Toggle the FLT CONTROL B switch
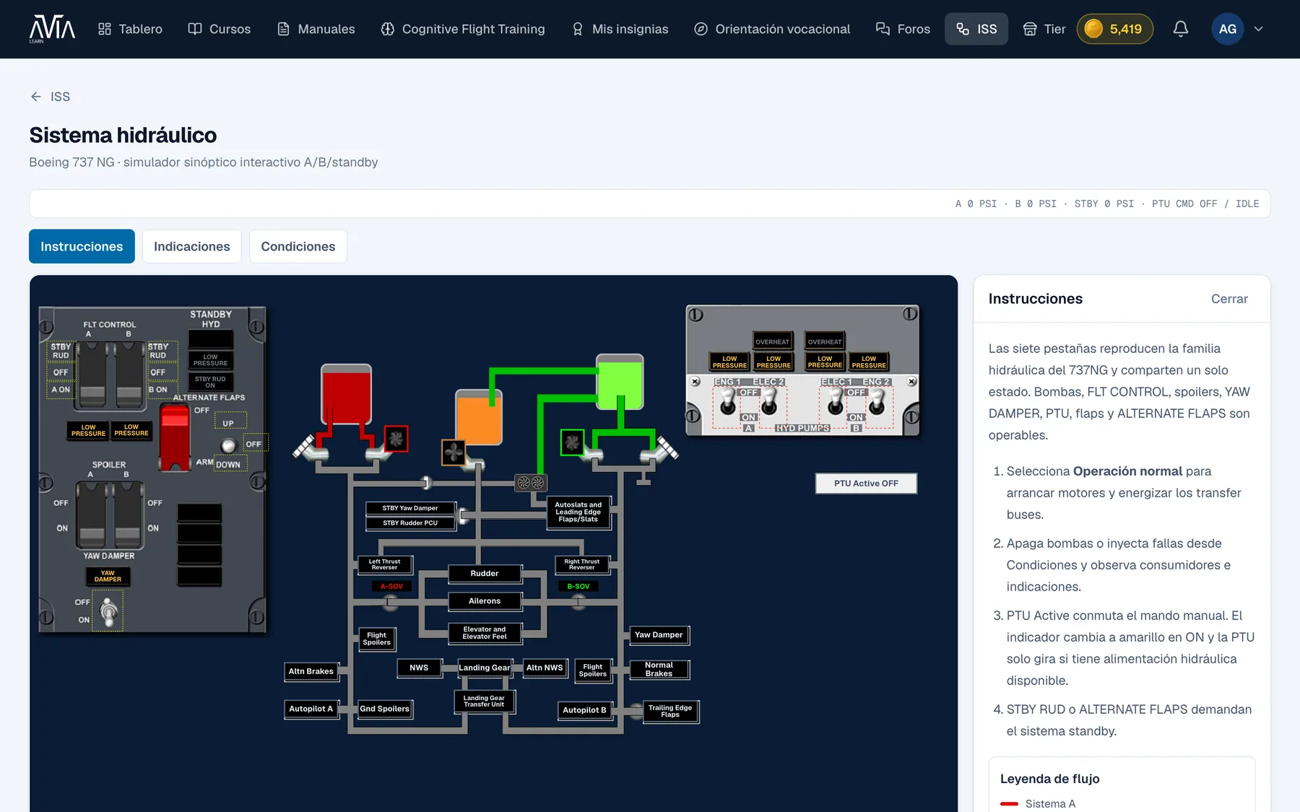 pyautogui.click(x=129, y=374)
